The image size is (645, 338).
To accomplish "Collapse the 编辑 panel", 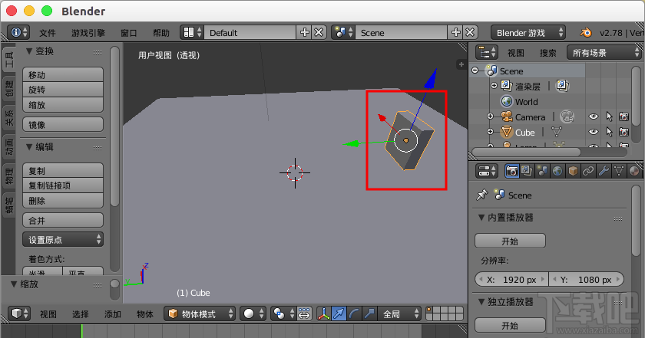I will point(29,146).
